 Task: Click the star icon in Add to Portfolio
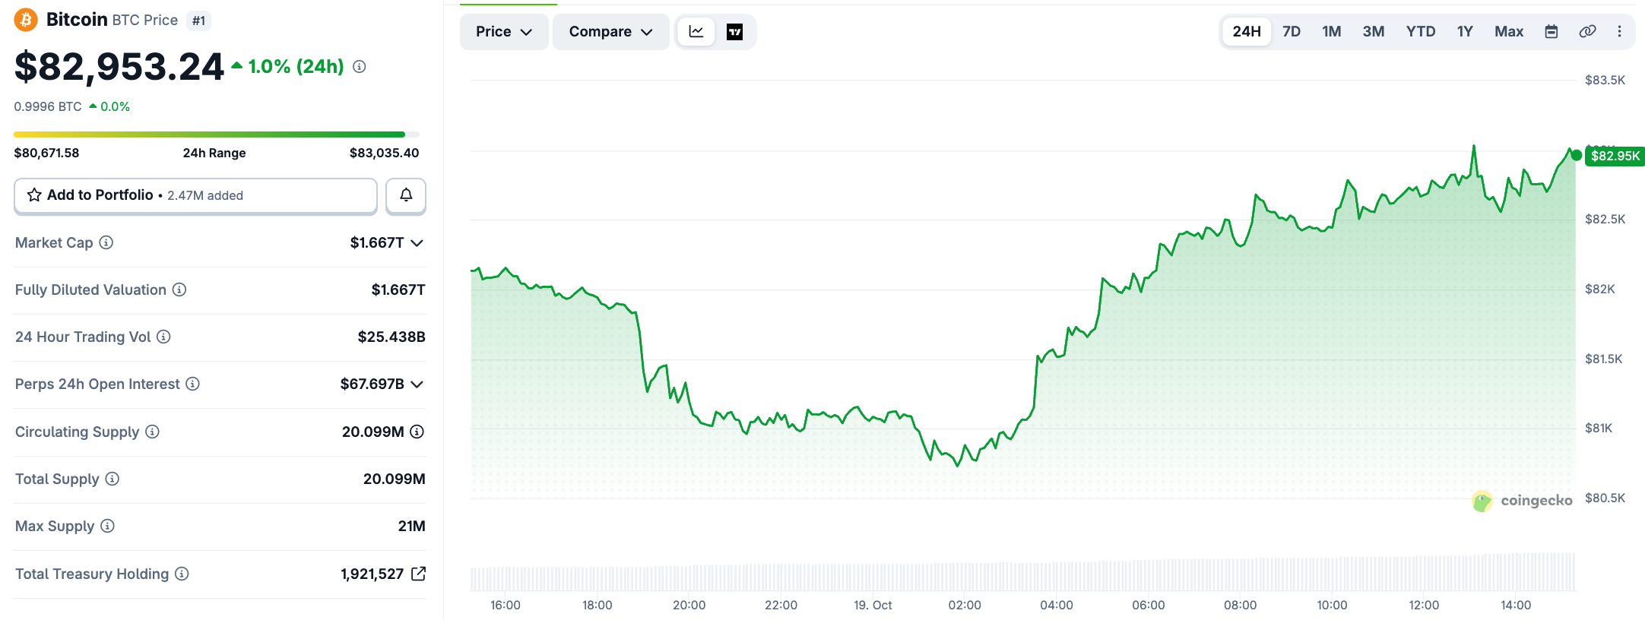(34, 195)
